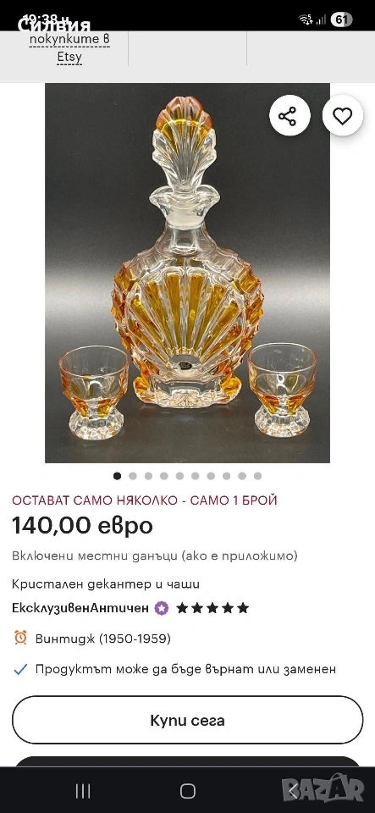Add item to favorites with heart icon

pyautogui.click(x=342, y=116)
